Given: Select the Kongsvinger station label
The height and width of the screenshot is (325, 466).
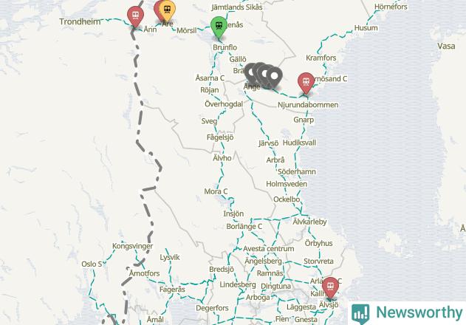Looking at the screenshot, I should tap(132, 246).
